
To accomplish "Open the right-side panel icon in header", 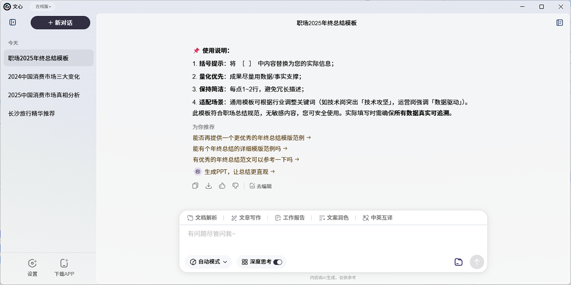I will tap(560, 22).
